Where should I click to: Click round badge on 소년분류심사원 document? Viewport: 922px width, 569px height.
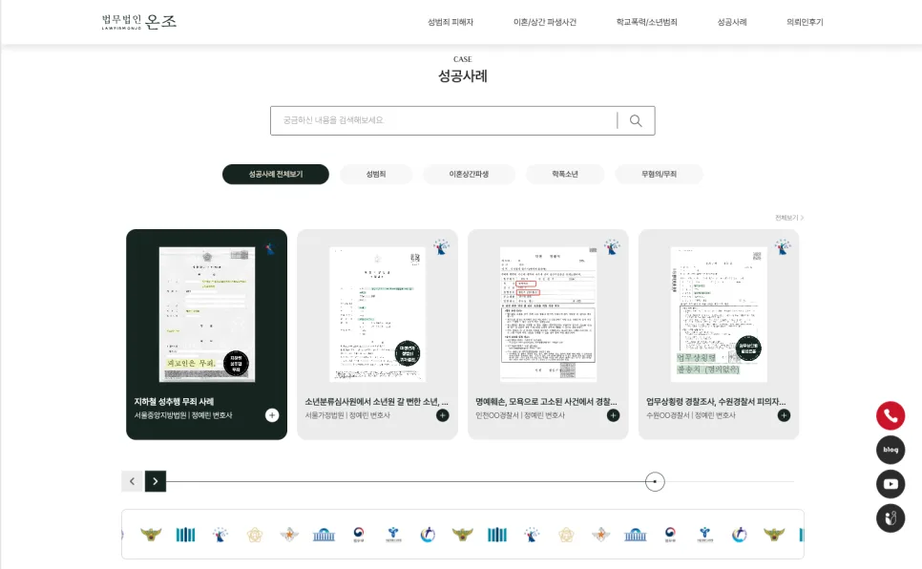(x=408, y=353)
